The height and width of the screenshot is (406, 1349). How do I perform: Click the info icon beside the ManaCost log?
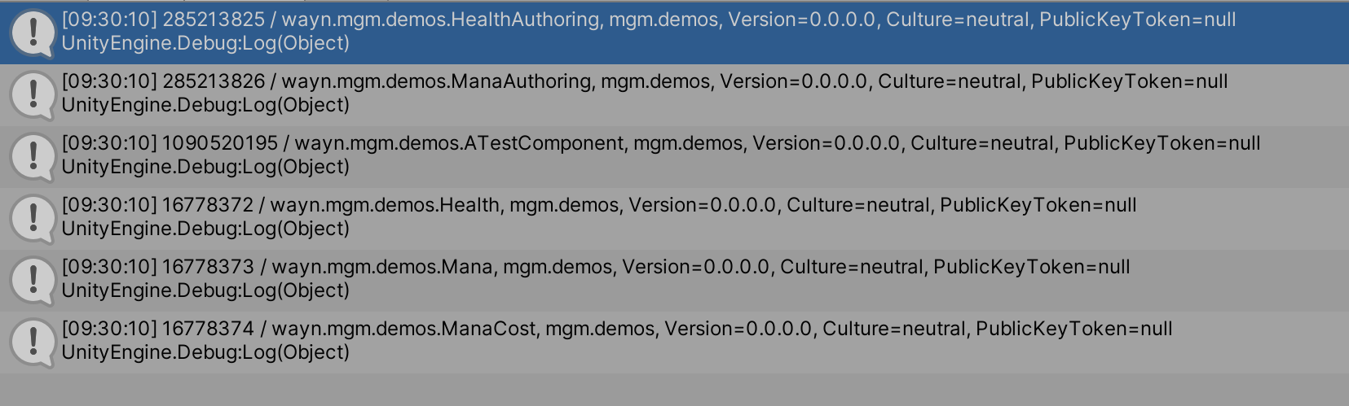pyautogui.click(x=33, y=342)
